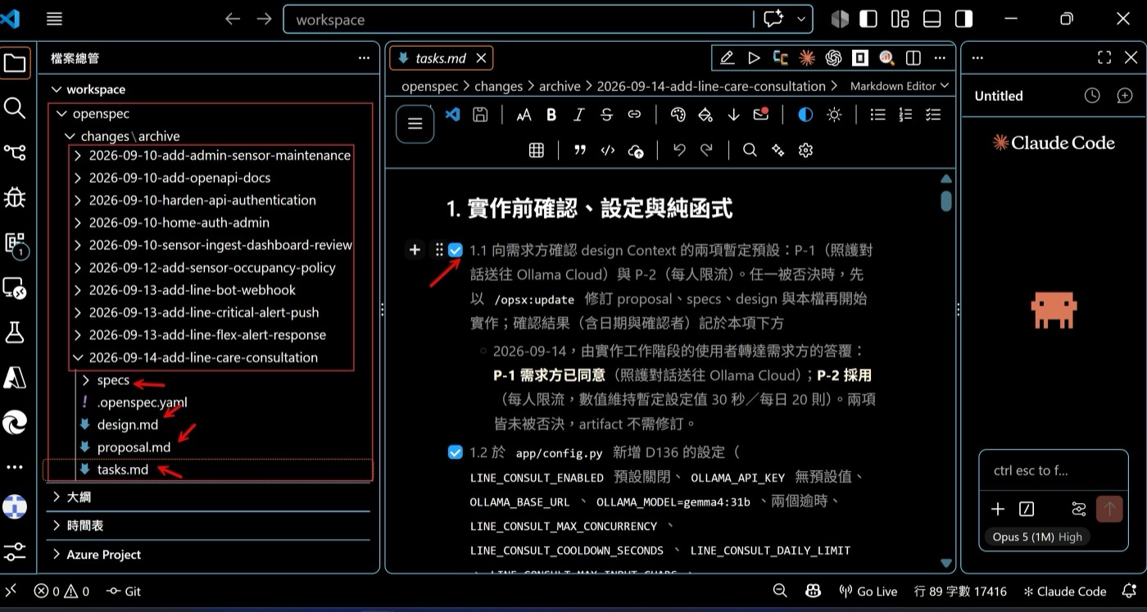1147x612 pixels.
Task: Open the Testing flask view
Action: (x=15, y=332)
